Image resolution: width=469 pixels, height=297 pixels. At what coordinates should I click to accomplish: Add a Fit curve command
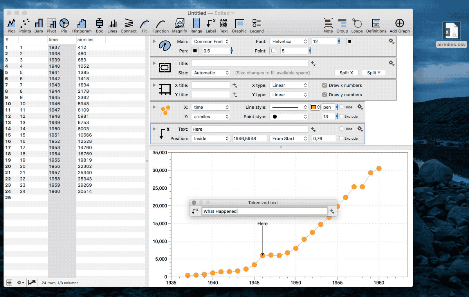(x=144, y=26)
